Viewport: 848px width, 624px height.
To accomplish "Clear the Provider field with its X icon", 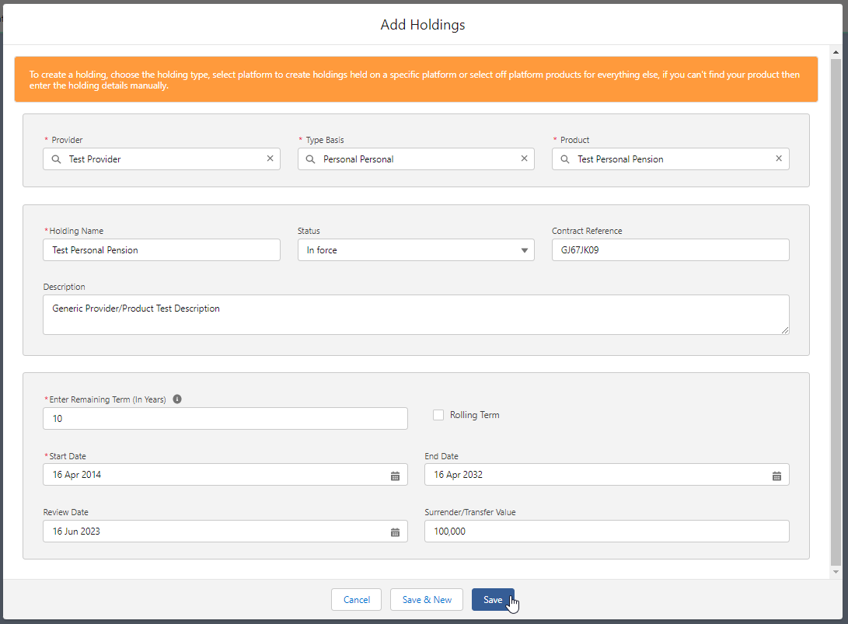I will (x=270, y=159).
